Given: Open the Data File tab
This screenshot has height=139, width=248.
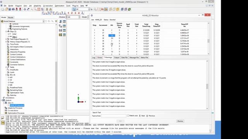Looking at the screenshot, I should 124,58.
